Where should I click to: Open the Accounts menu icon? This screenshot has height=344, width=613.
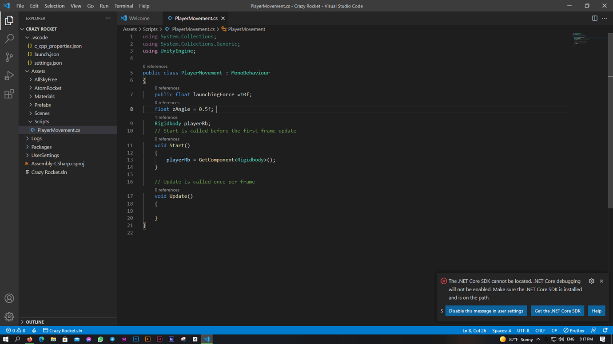coord(9,298)
